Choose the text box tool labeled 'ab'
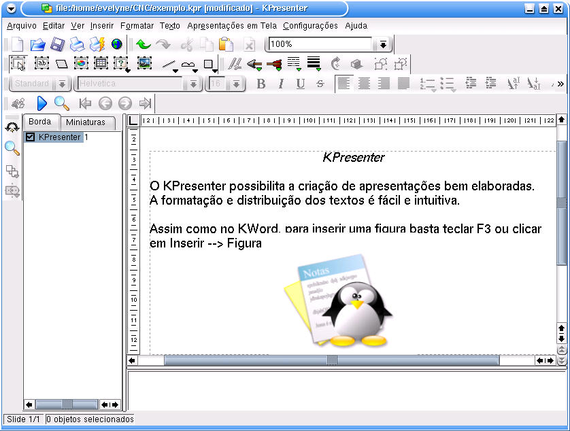The image size is (570, 431). [x=41, y=63]
